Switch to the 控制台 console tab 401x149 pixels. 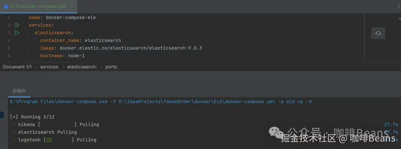(19, 91)
